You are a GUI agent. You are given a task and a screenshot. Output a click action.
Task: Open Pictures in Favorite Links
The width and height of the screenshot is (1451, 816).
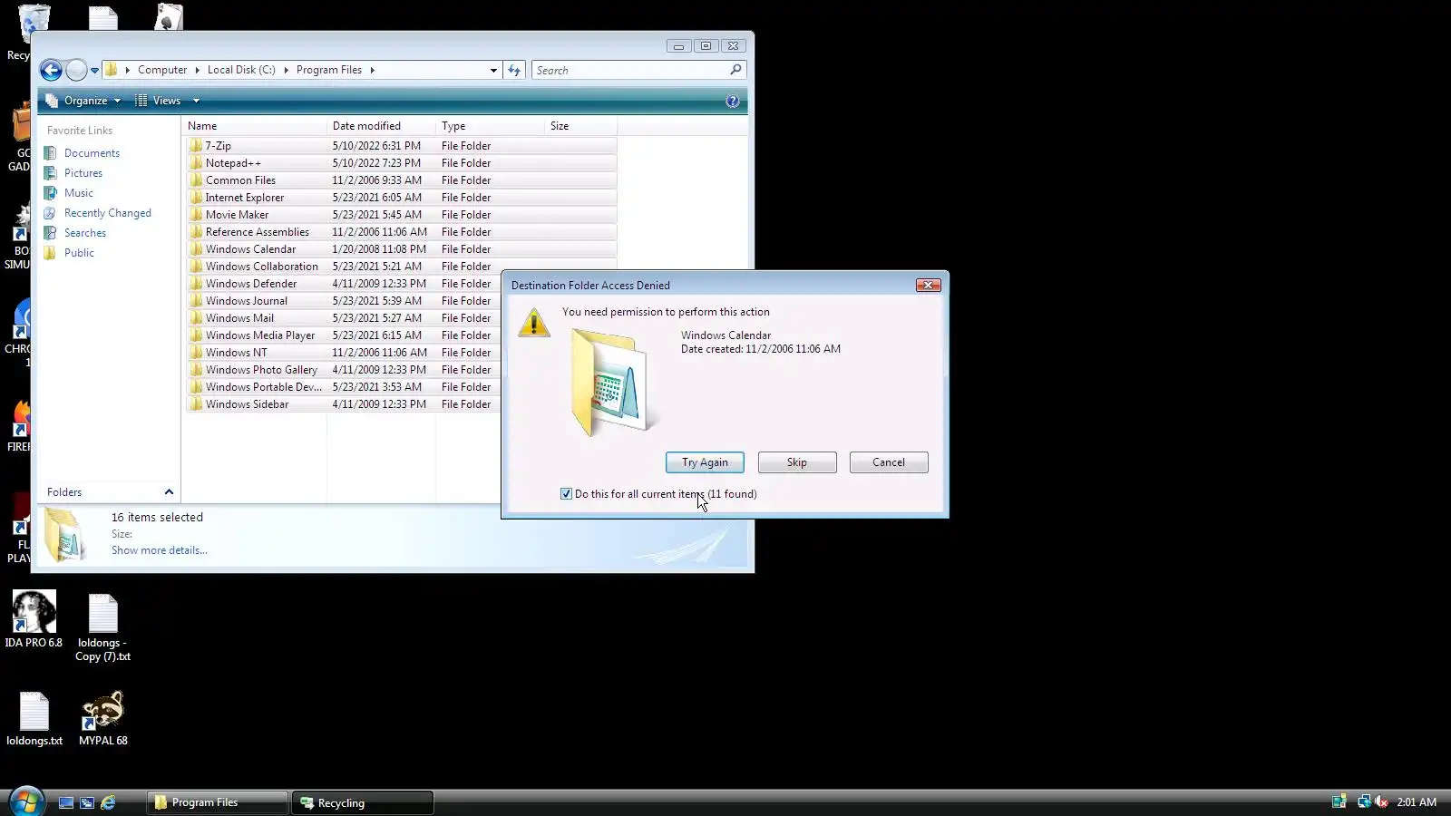coord(83,173)
